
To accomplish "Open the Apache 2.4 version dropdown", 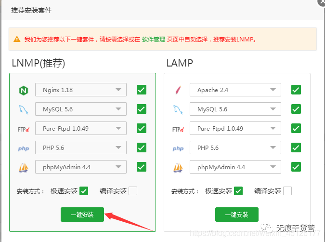I will coord(235,90).
